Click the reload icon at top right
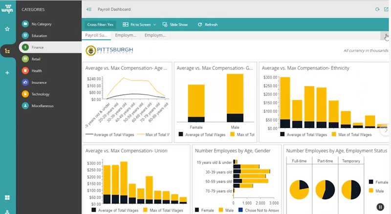The width and height of the screenshot is (391, 214). 377,9
